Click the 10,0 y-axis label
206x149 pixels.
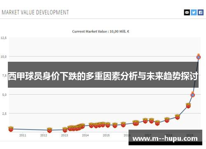[4, 56]
